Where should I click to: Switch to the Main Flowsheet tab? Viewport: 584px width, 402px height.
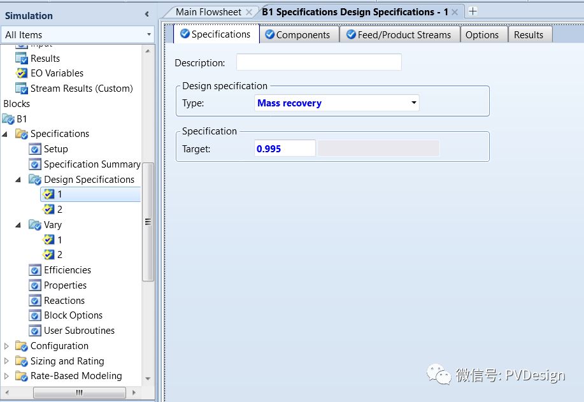[209, 12]
